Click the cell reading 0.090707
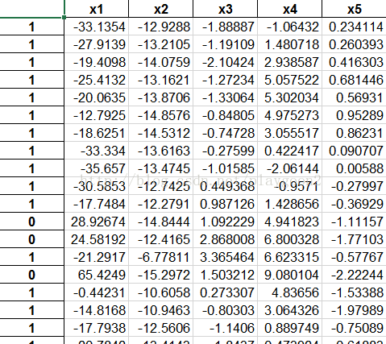 tap(354, 151)
